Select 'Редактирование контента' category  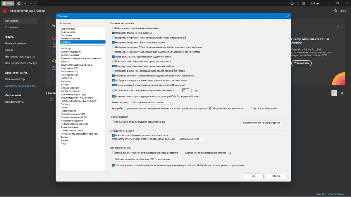82,124
